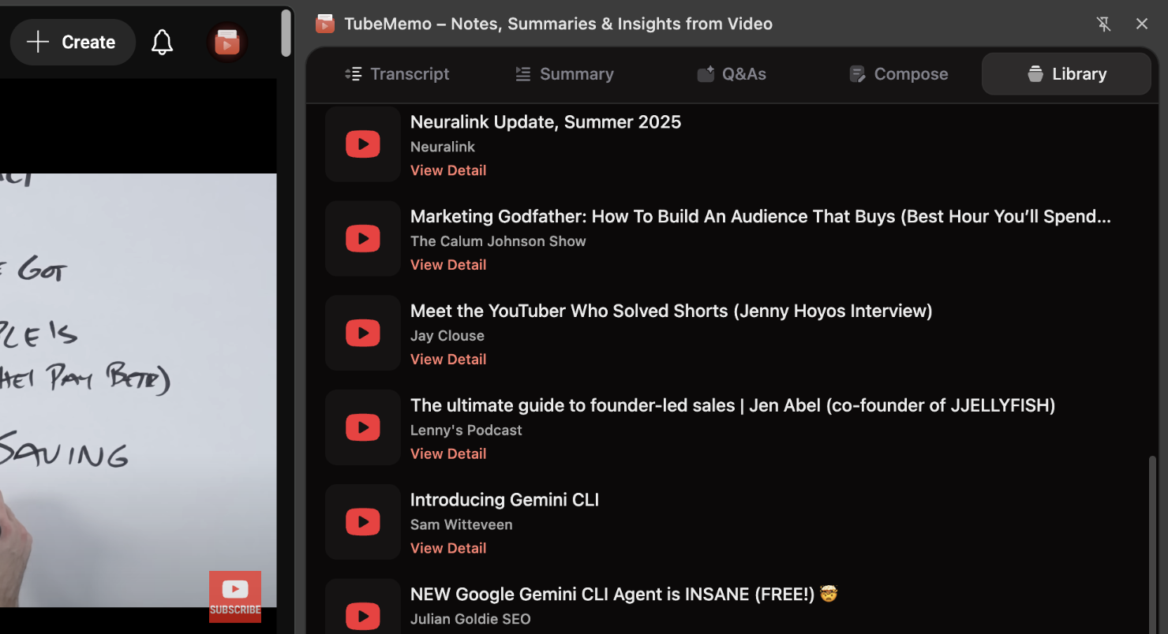1168x634 pixels.
Task: Click the Q&As tab sparkle icon
Action: point(706,74)
